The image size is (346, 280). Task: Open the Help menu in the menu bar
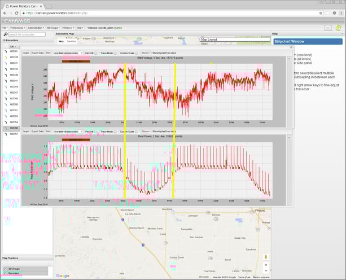[80, 28]
